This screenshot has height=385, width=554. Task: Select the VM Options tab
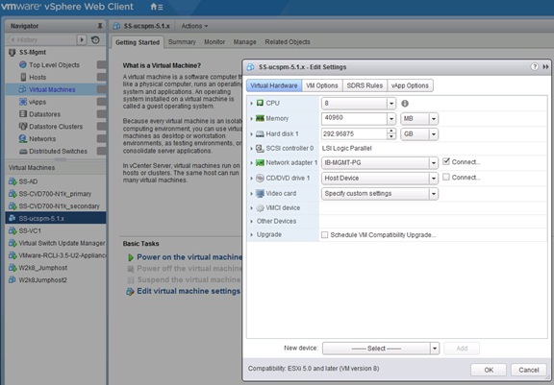[322, 85]
